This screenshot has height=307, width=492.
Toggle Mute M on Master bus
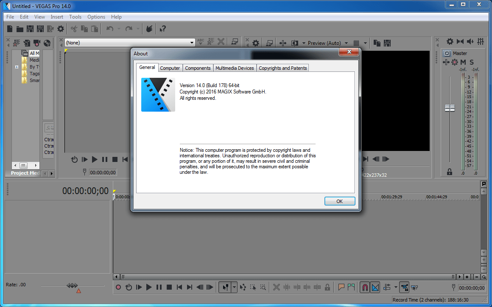[x=463, y=62]
